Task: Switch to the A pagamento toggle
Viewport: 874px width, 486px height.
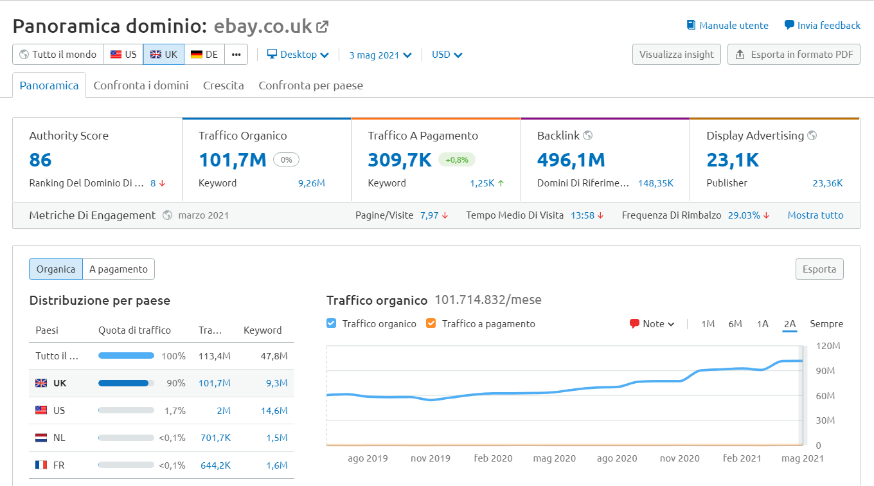Action: 118,269
